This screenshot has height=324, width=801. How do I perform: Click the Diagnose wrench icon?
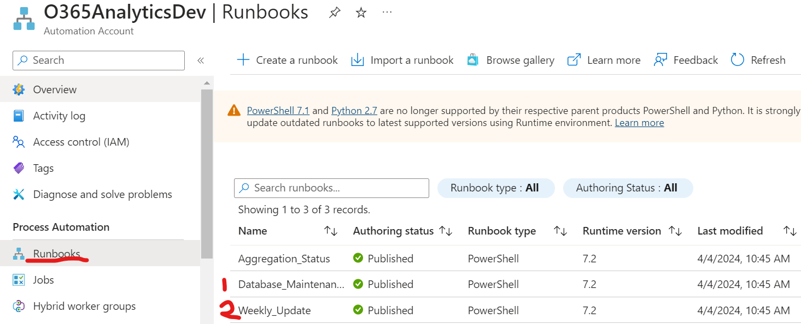(x=19, y=194)
